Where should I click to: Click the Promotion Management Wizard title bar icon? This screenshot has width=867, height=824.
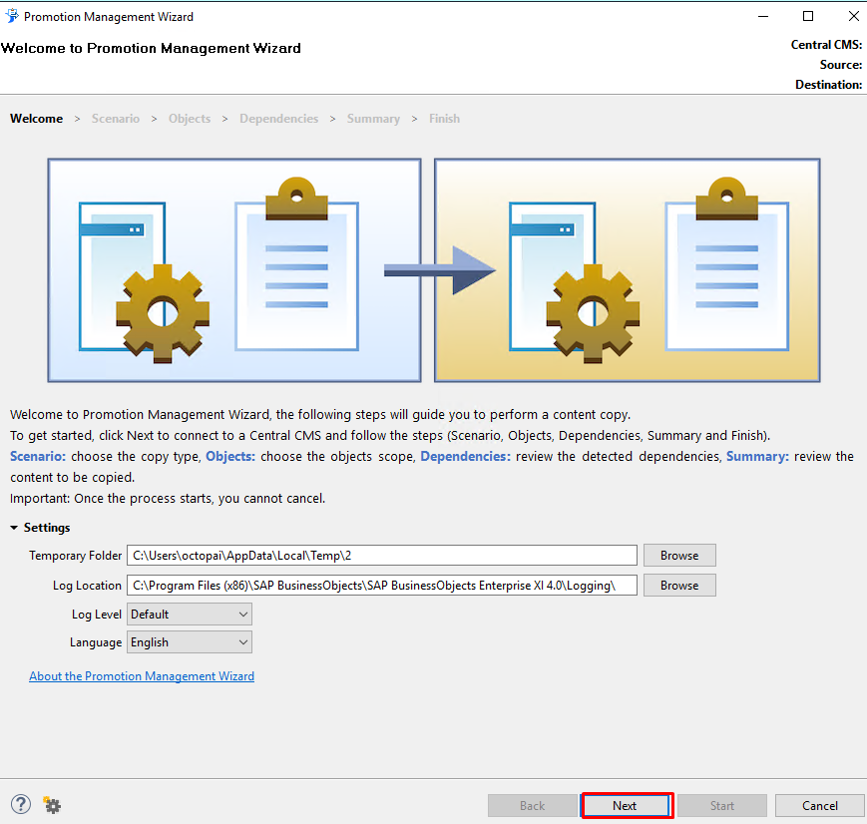pyautogui.click(x=12, y=16)
